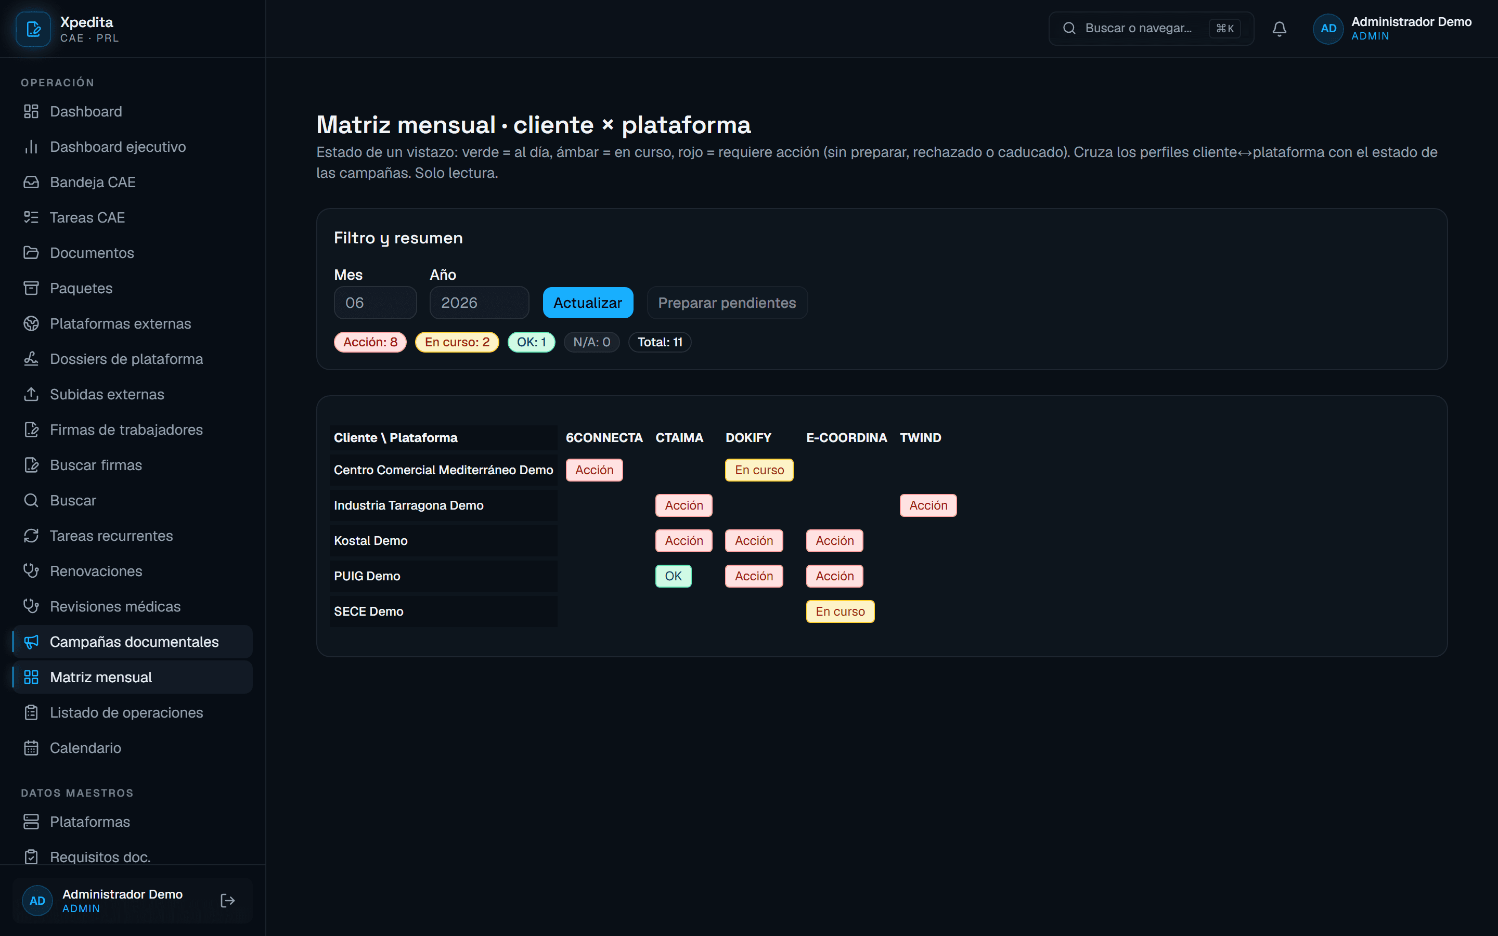Click the E-COORDINA column header
1498x936 pixels.
click(846, 438)
